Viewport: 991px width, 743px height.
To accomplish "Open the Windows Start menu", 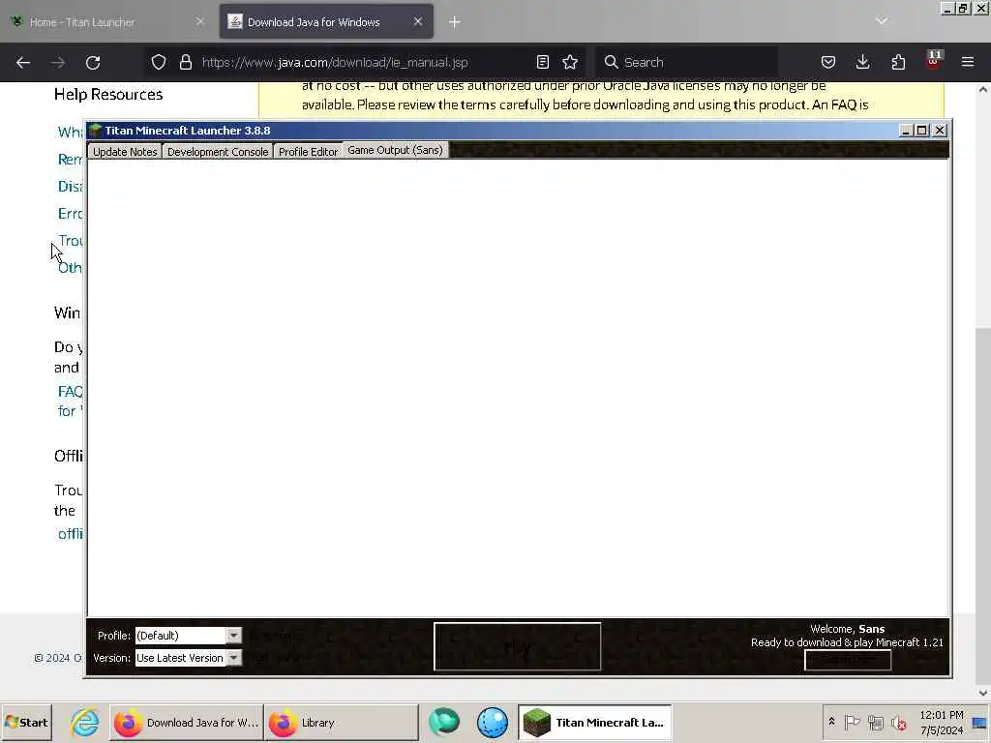I will 26,722.
